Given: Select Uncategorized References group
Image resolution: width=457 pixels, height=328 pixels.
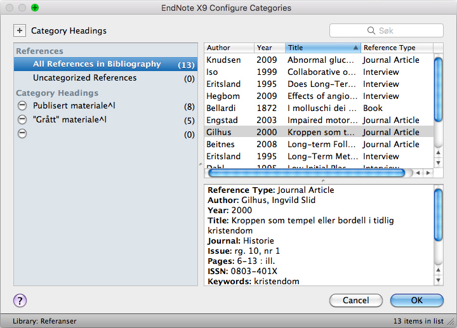Looking at the screenshot, I should pyautogui.click(x=105, y=78).
